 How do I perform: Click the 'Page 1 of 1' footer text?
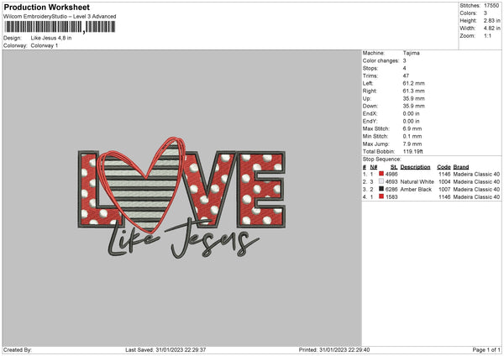coord(486,349)
